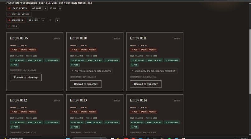
Task: Open Entry 0111 title
Action: coord(138,38)
